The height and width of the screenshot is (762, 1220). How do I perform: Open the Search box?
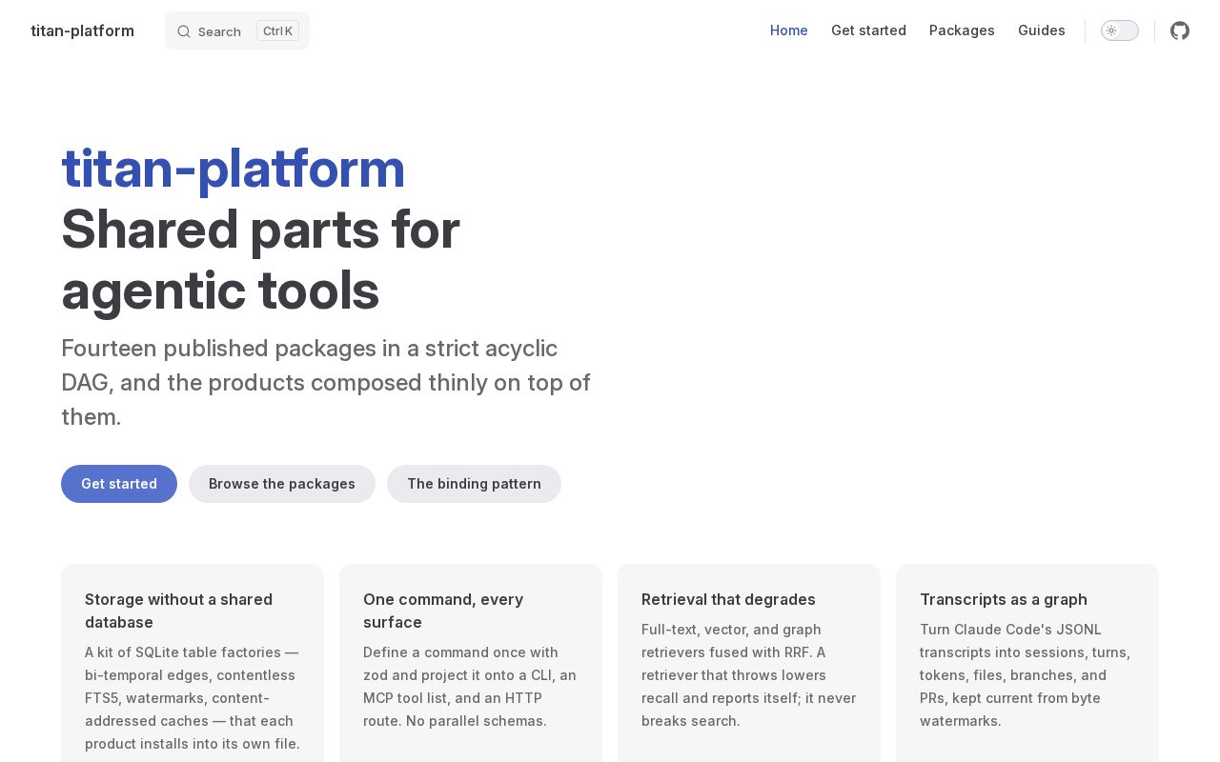(237, 30)
